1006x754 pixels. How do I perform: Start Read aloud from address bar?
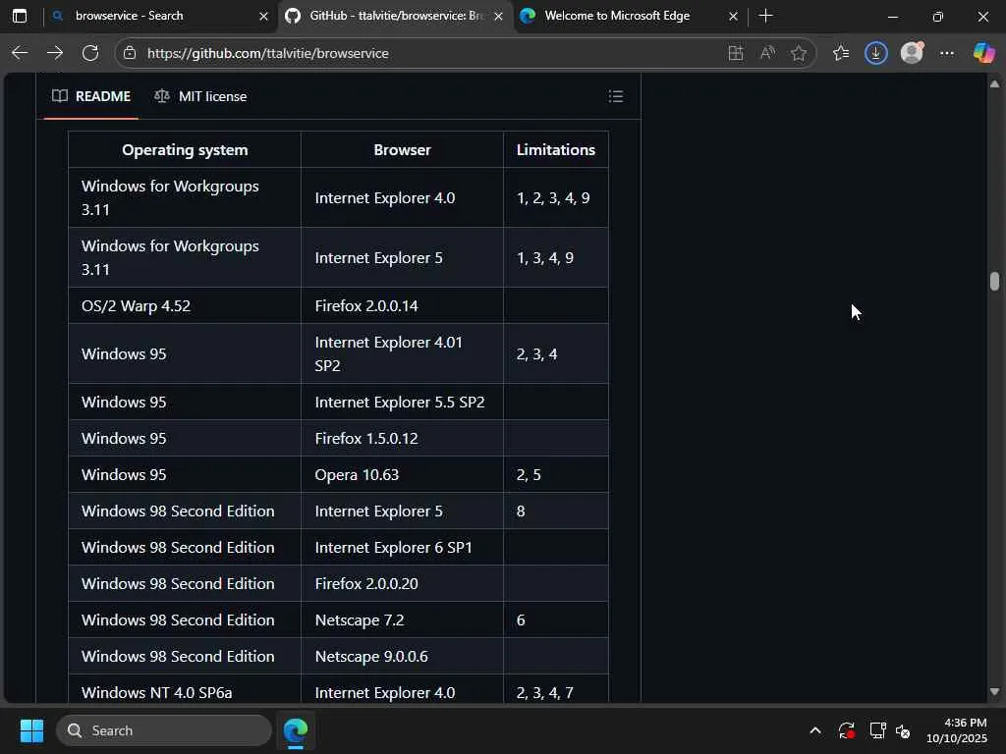click(767, 53)
